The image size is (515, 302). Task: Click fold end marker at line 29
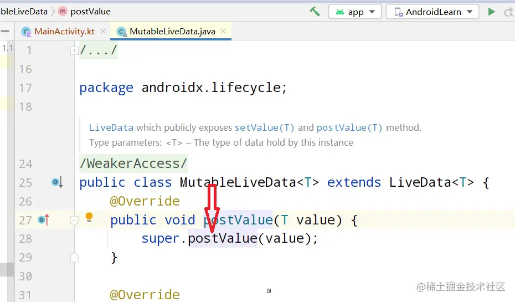coord(74,257)
